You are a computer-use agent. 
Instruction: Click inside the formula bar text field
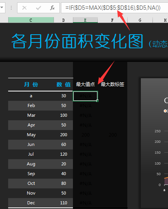click(114, 8)
